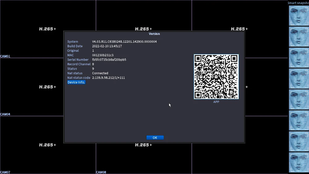Select the CAM08 channel label

coord(101,172)
